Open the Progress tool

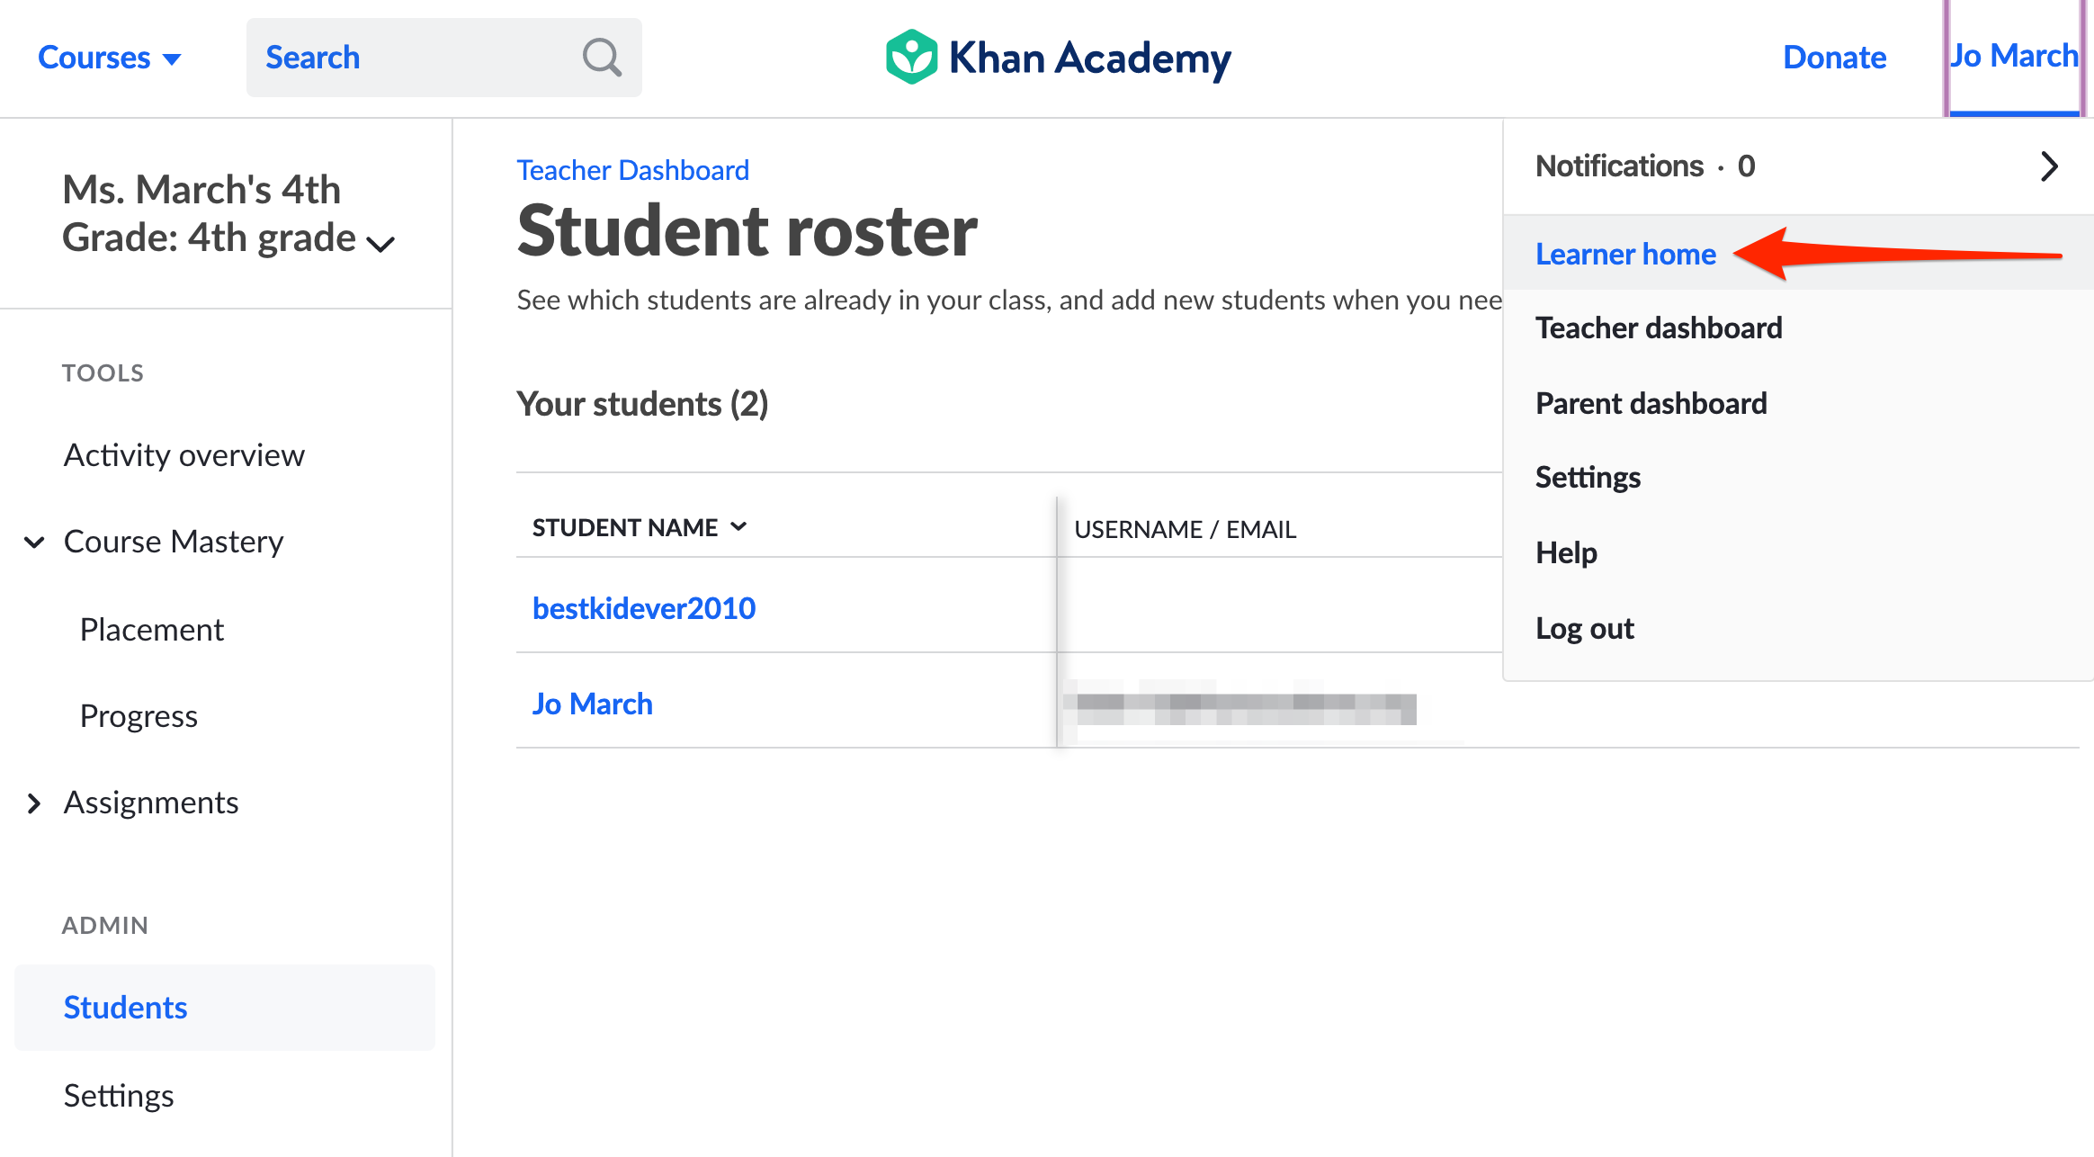tap(139, 715)
